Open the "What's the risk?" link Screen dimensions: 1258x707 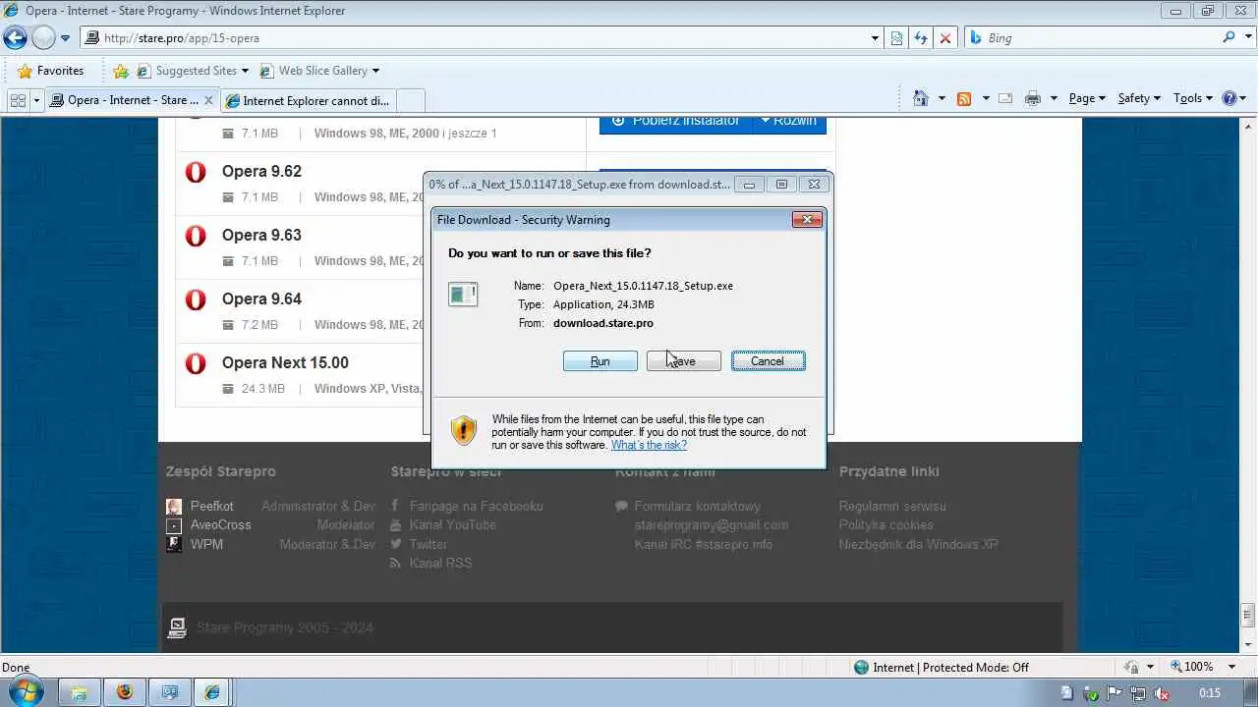point(649,445)
